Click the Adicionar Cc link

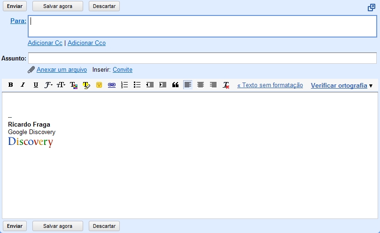[45, 43]
